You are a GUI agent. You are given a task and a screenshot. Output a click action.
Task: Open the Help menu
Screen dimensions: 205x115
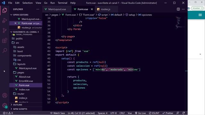[x=73, y=3]
